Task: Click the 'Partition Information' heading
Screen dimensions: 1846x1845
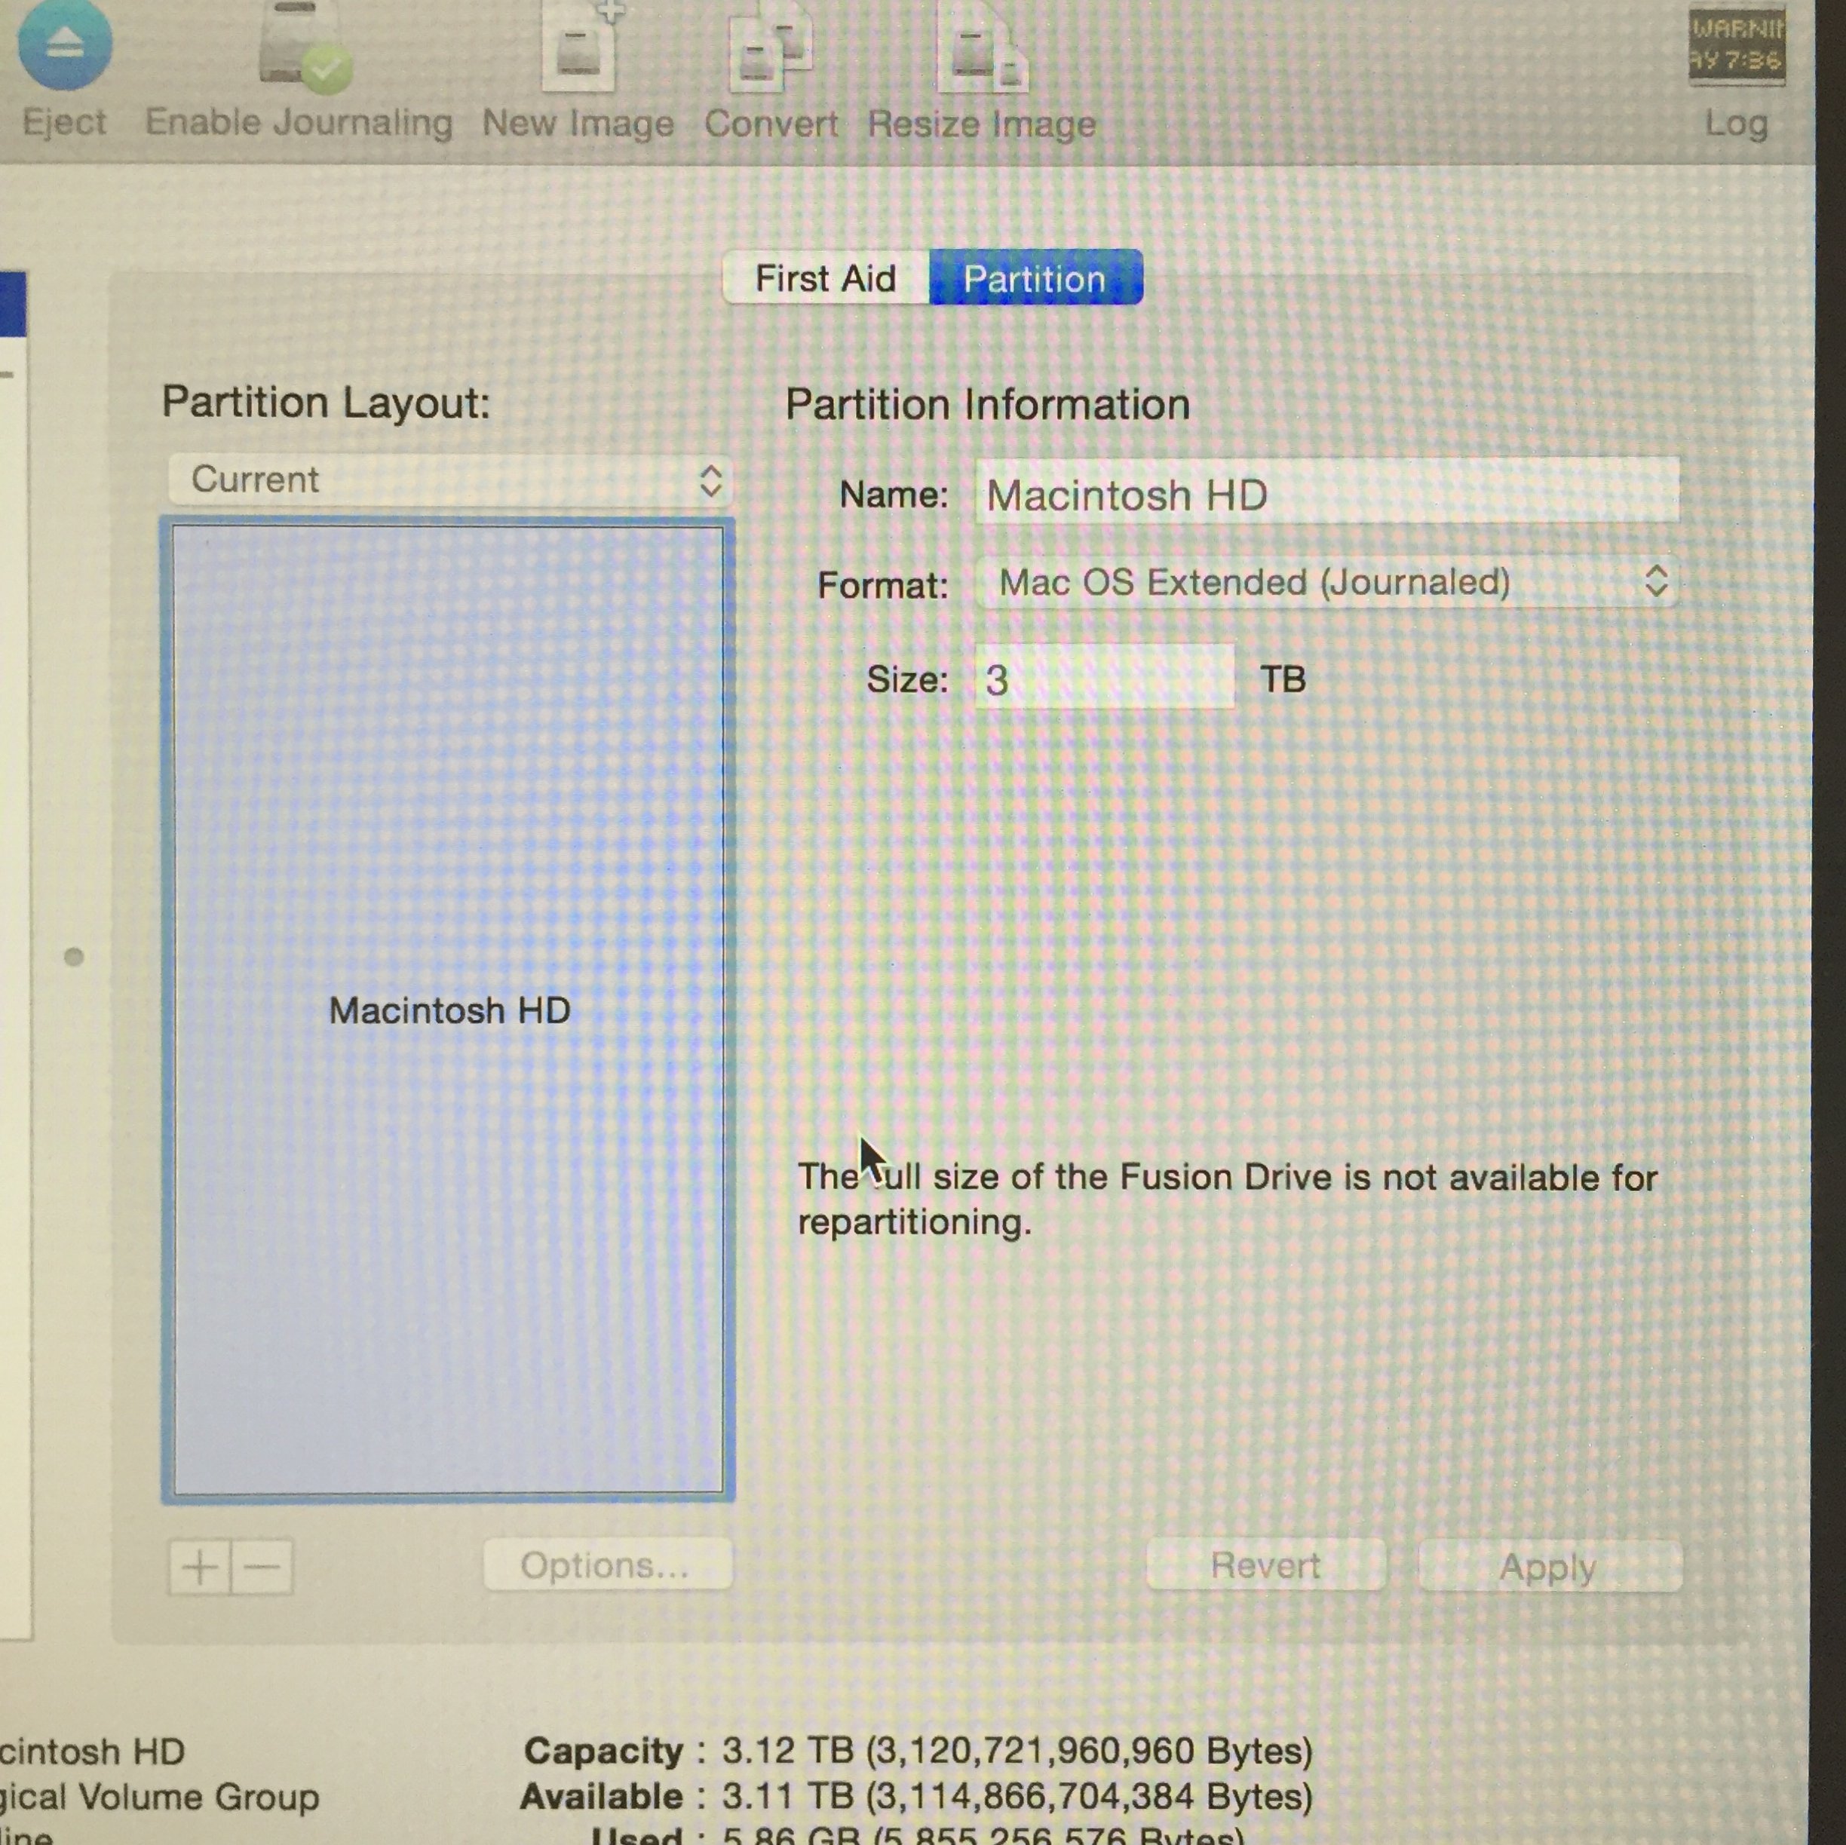Action: point(987,404)
